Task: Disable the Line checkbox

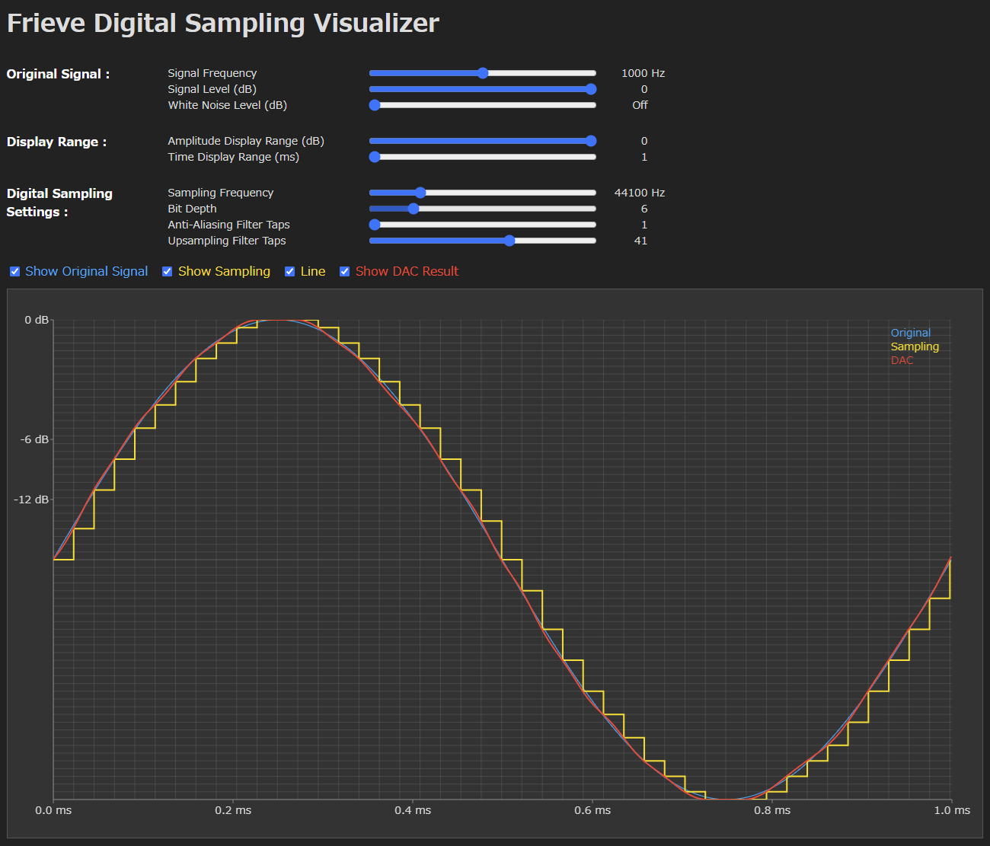Action: (289, 271)
